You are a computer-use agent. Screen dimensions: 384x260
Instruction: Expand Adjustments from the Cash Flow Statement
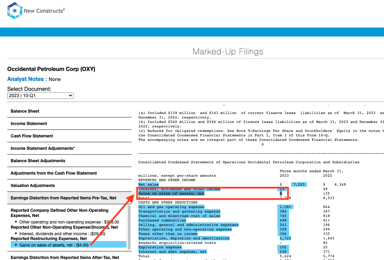coord(69,173)
